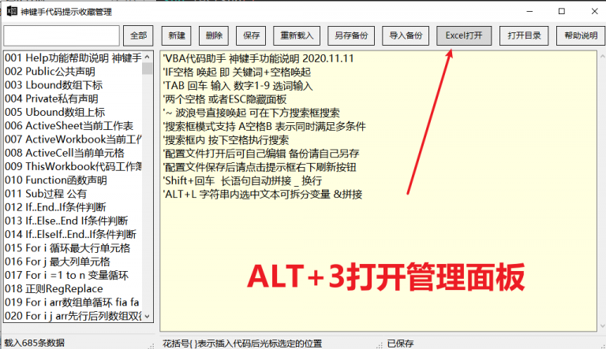Click the 另存备份 button

tap(350, 35)
